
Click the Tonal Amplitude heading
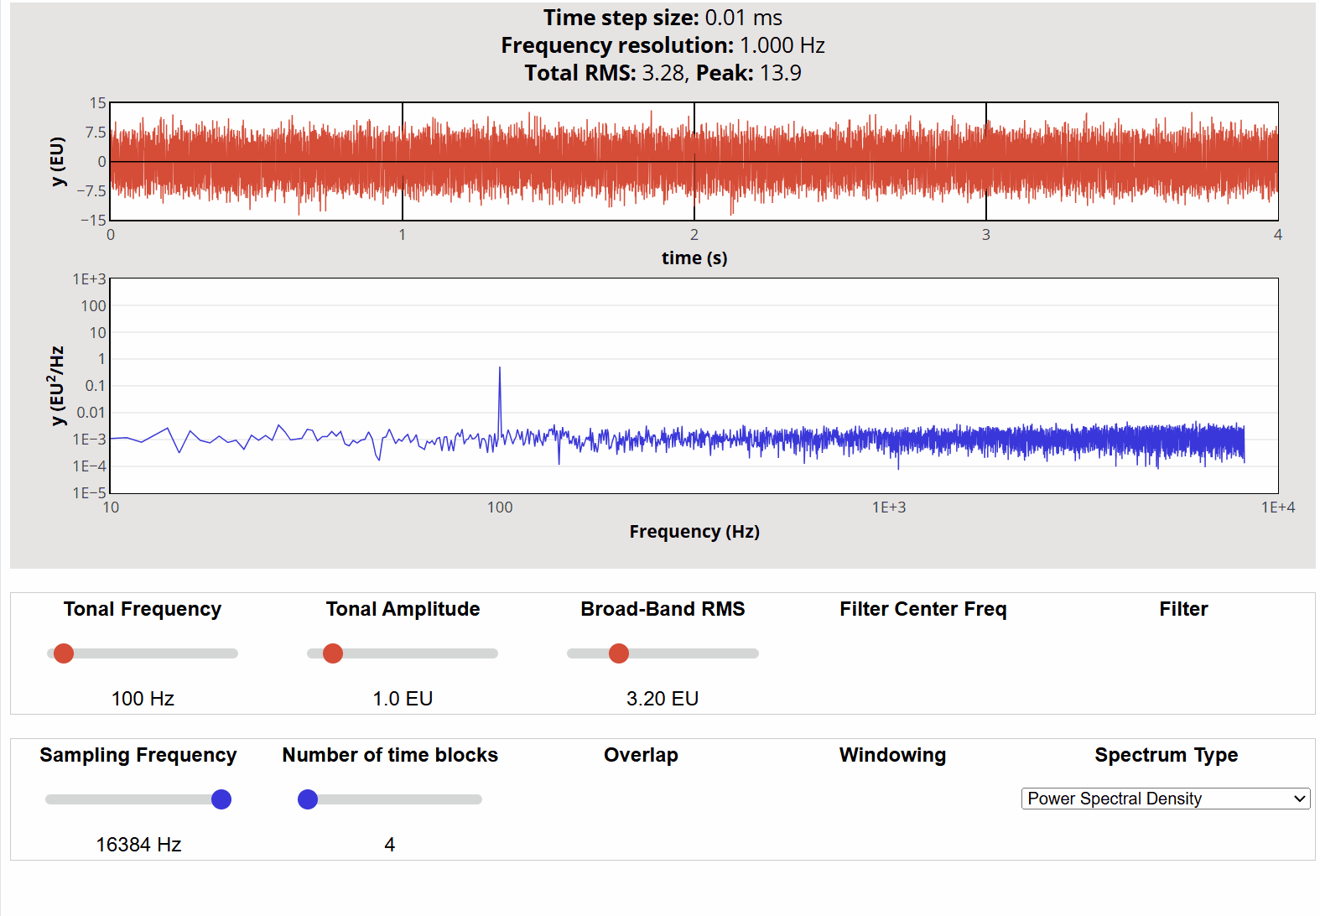403,609
